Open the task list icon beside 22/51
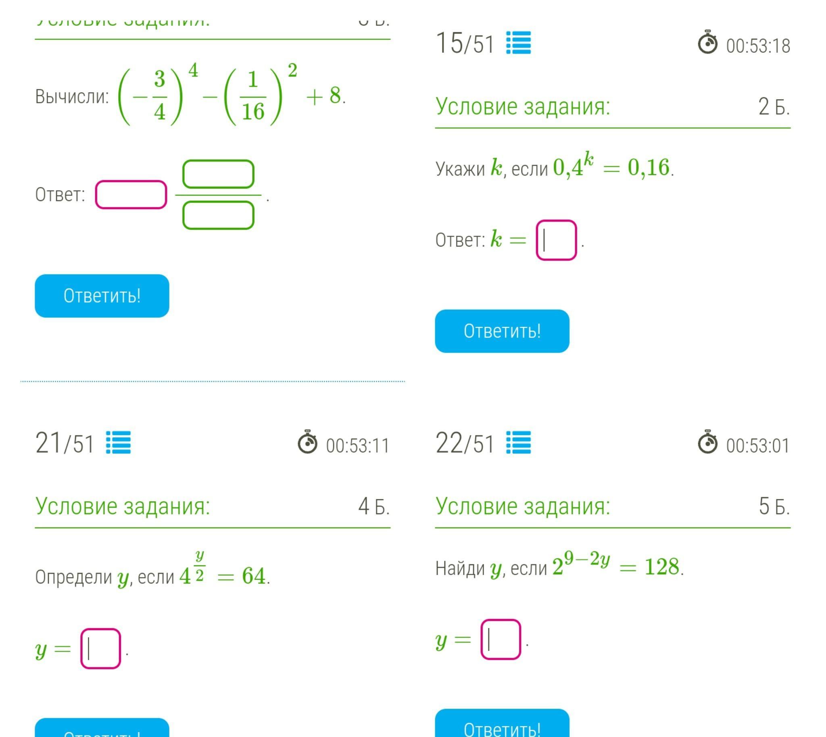 (518, 442)
